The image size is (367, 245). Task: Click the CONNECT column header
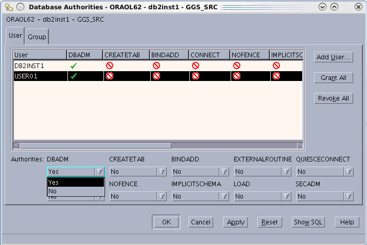pos(209,55)
